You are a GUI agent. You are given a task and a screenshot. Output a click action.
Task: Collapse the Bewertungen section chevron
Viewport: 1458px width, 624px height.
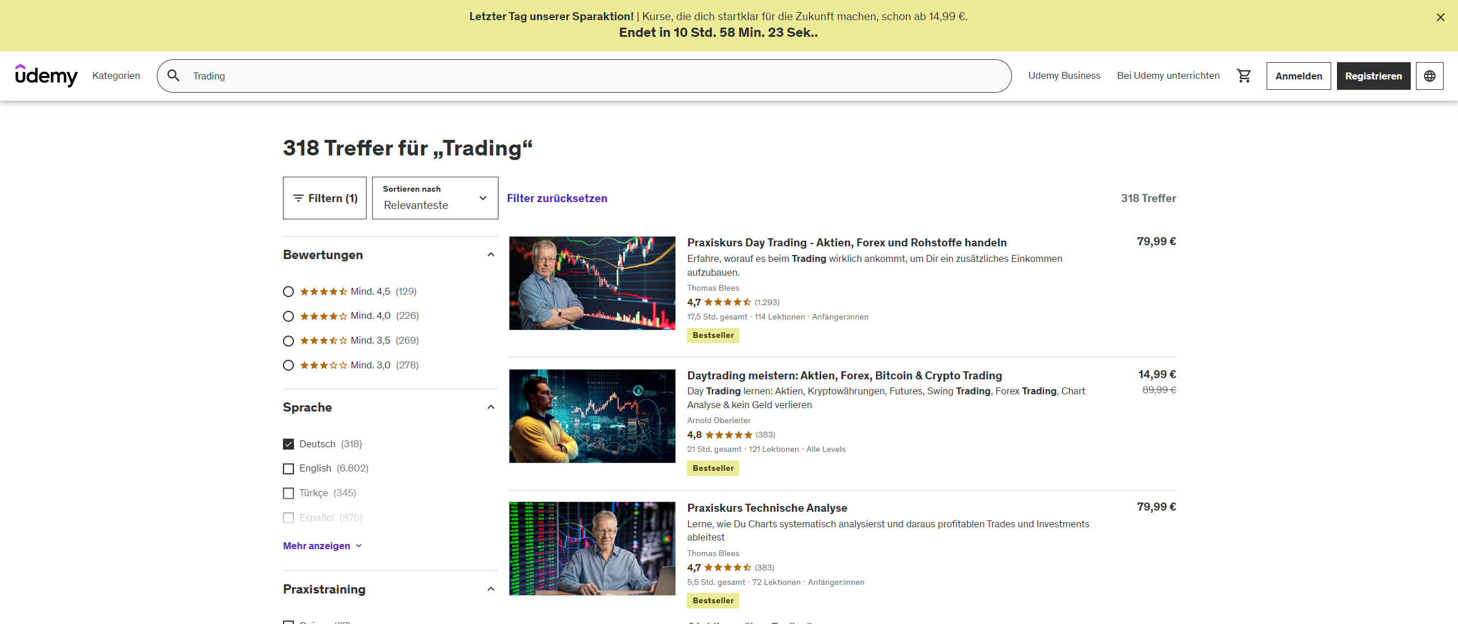(x=491, y=255)
